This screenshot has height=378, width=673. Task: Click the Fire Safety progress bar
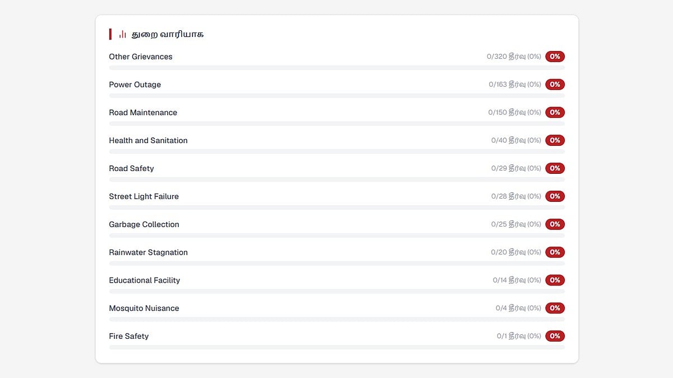336,347
